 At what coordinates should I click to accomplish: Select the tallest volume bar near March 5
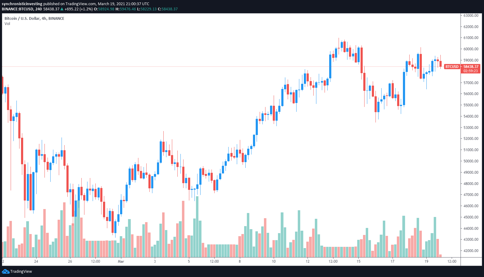click(x=197, y=227)
